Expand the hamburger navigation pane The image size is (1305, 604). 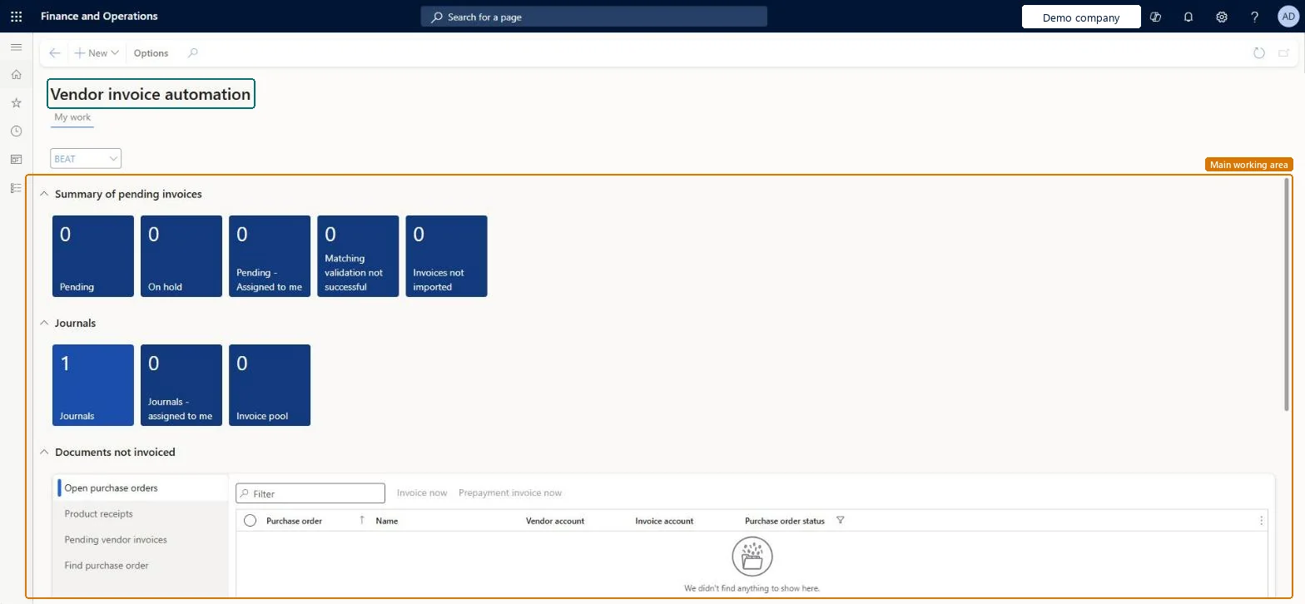16,47
